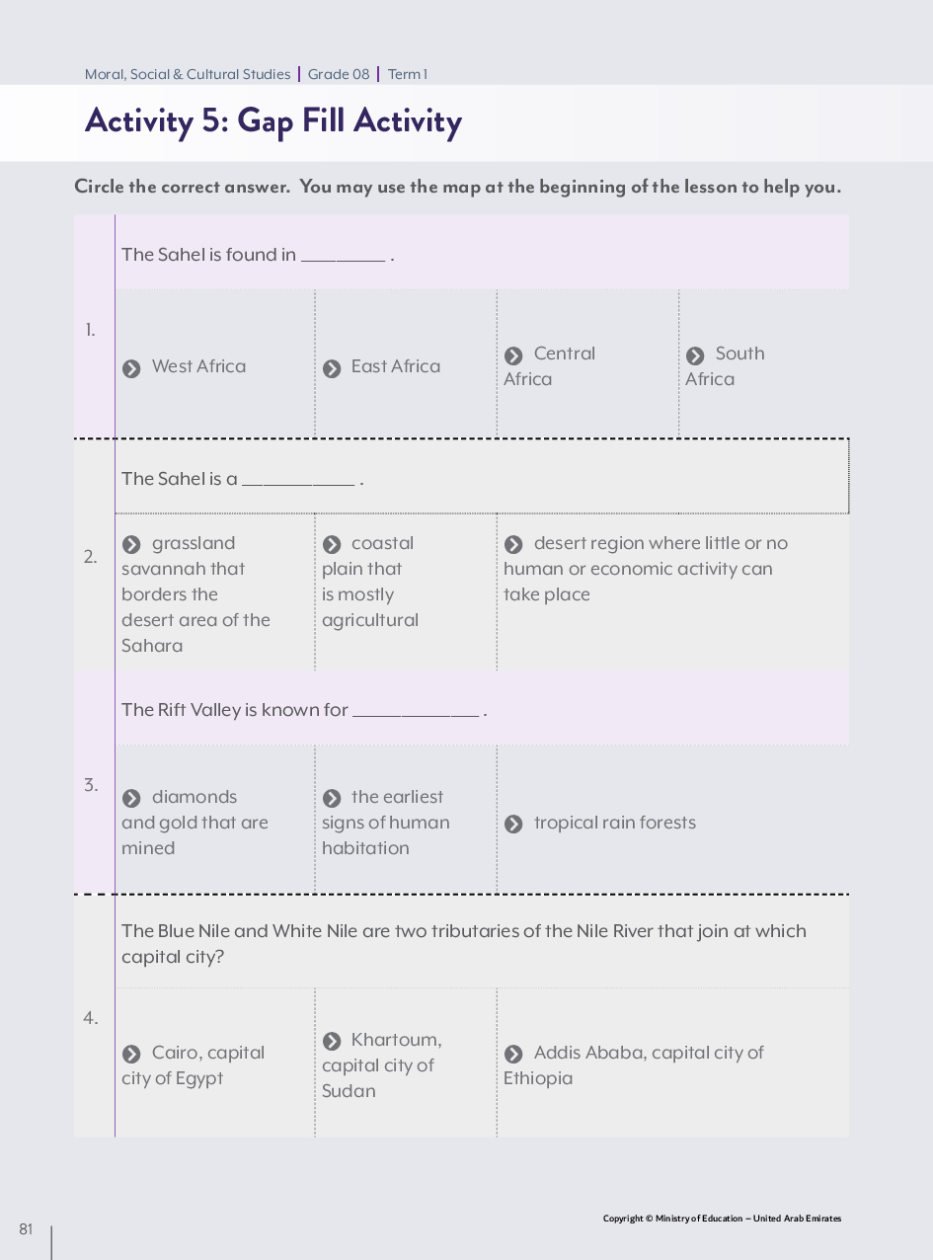Screen dimensions: 933x1260
Task: Click the 'Activity 5: Gap Fill Activity' heading
Action: [x=273, y=121]
